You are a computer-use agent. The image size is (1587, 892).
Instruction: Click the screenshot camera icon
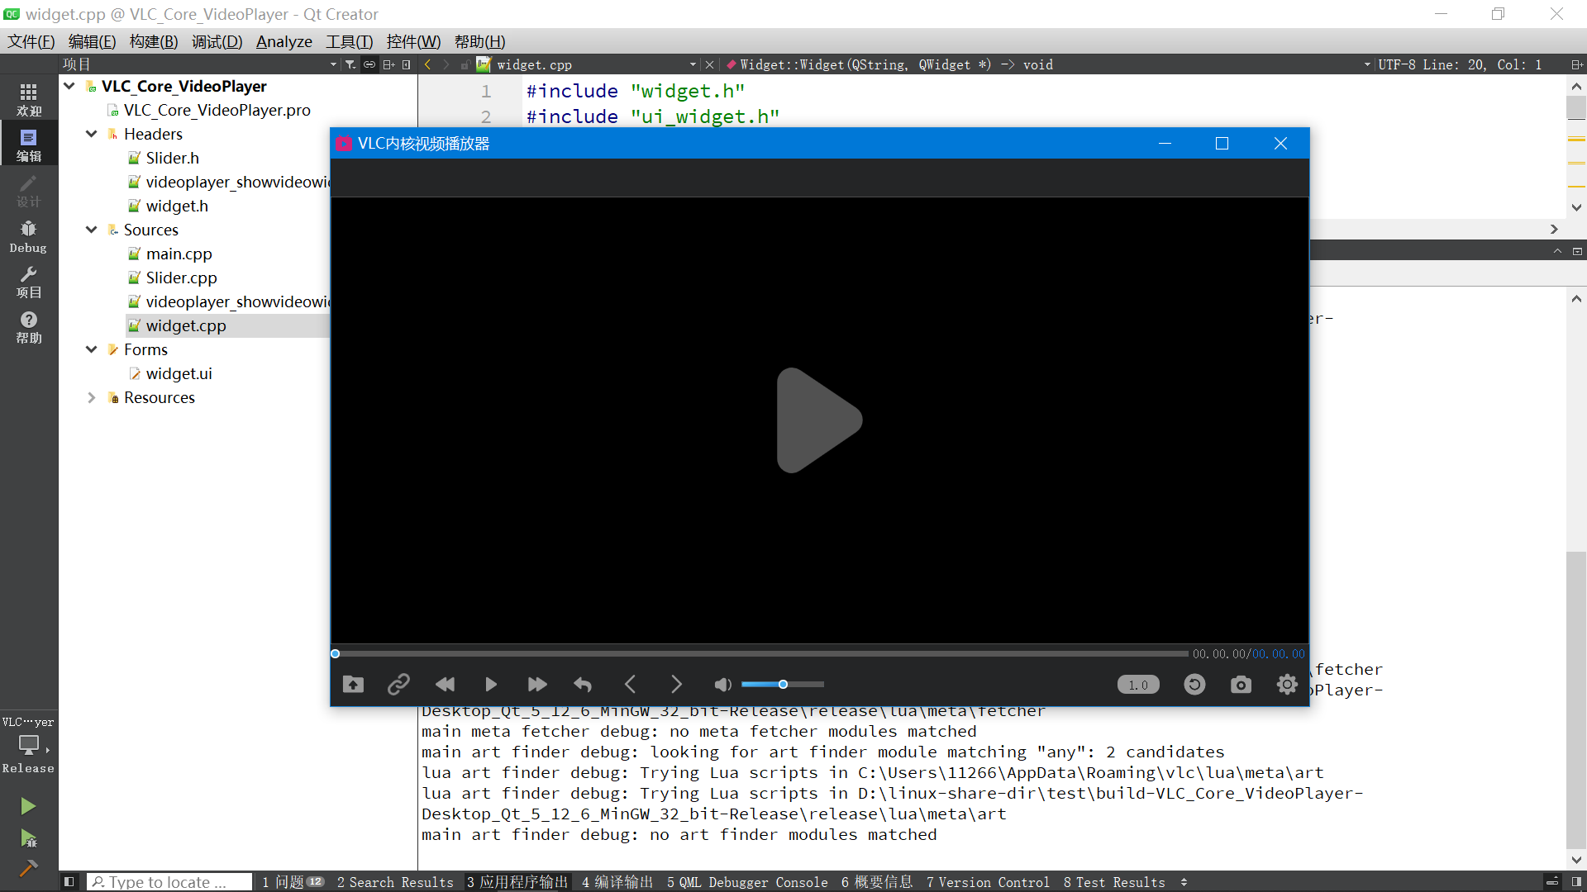tap(1241, 684)
